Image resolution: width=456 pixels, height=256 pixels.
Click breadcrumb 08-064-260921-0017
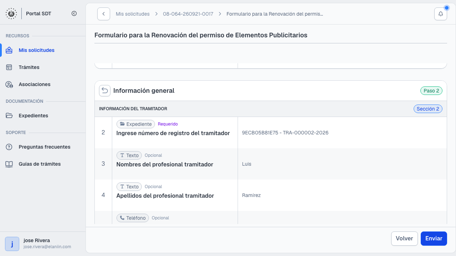[x=188, y=14]
